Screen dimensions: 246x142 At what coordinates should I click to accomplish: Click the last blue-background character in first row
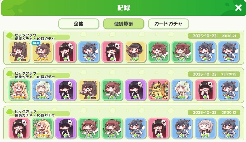coord(228,52)
